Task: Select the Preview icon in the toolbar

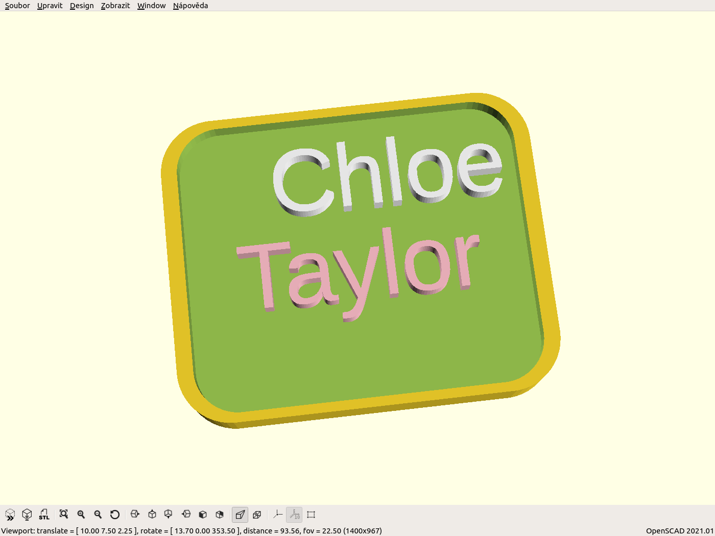Action: point(10,515)
